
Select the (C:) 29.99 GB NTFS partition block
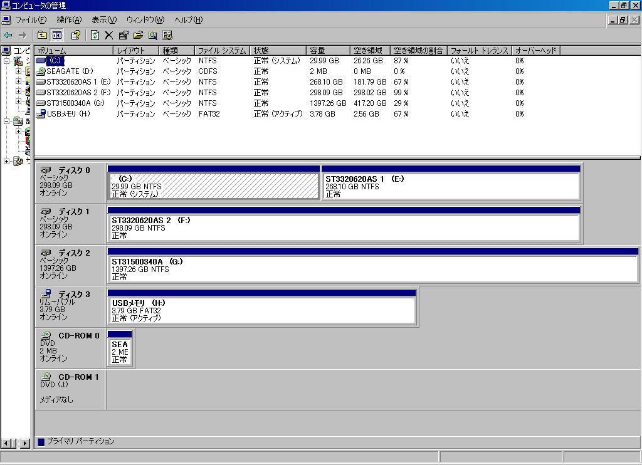tap(213, 182)
